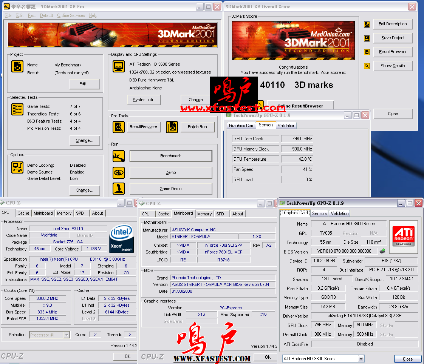Switch to Cache tab in left CPU-Z window

click(23, 213)
